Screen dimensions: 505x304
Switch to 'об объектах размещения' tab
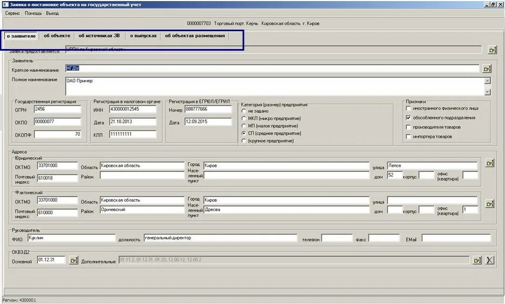click(x=195, y=36)
